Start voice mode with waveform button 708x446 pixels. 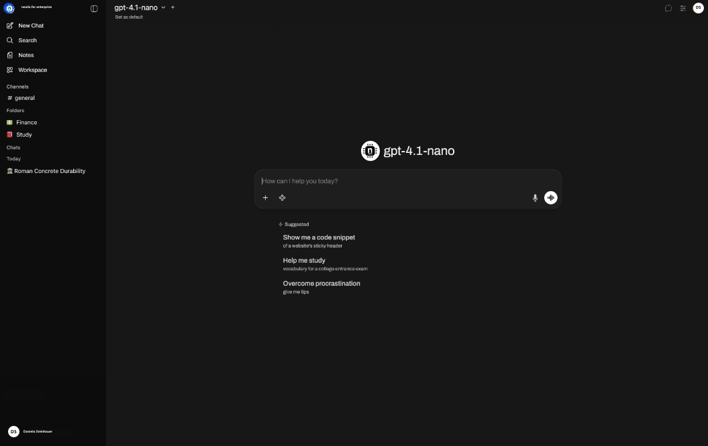[550, 198]
